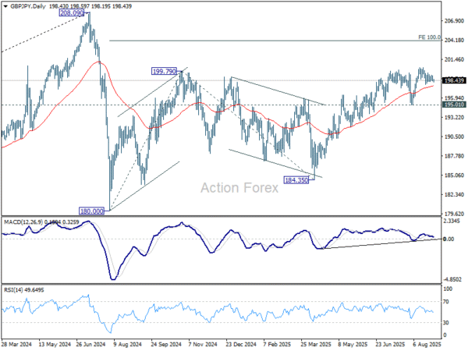468x351 pixels.
Task: Click the 206.900 price axis level
Action: coord(454,20)
